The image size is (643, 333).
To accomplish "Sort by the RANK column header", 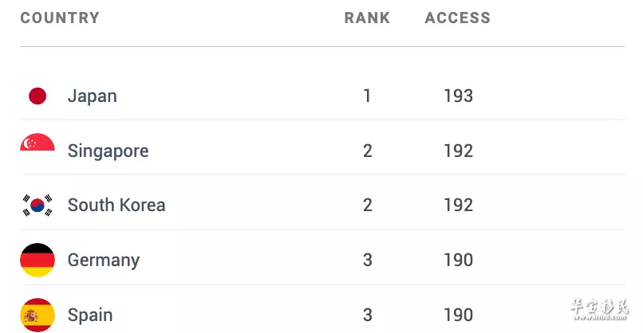I will 367,18.
